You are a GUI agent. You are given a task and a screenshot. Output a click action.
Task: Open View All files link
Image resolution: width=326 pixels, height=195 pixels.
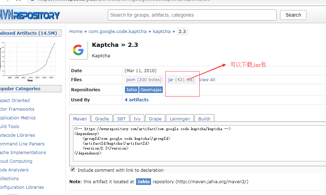[207, 80]
